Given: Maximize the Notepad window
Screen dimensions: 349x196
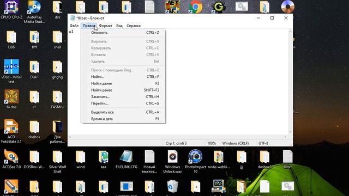Looking at the screenshot, I should tap(272, 18).
